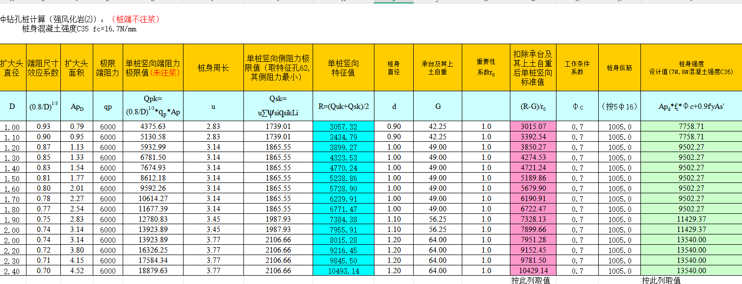Select the 6000 value in the 1.40 diameter row
This screenshot has height=284, width=742.
click(107, 168)
